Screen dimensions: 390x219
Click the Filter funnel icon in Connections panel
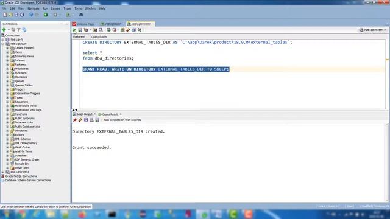[x=19, y=30]
